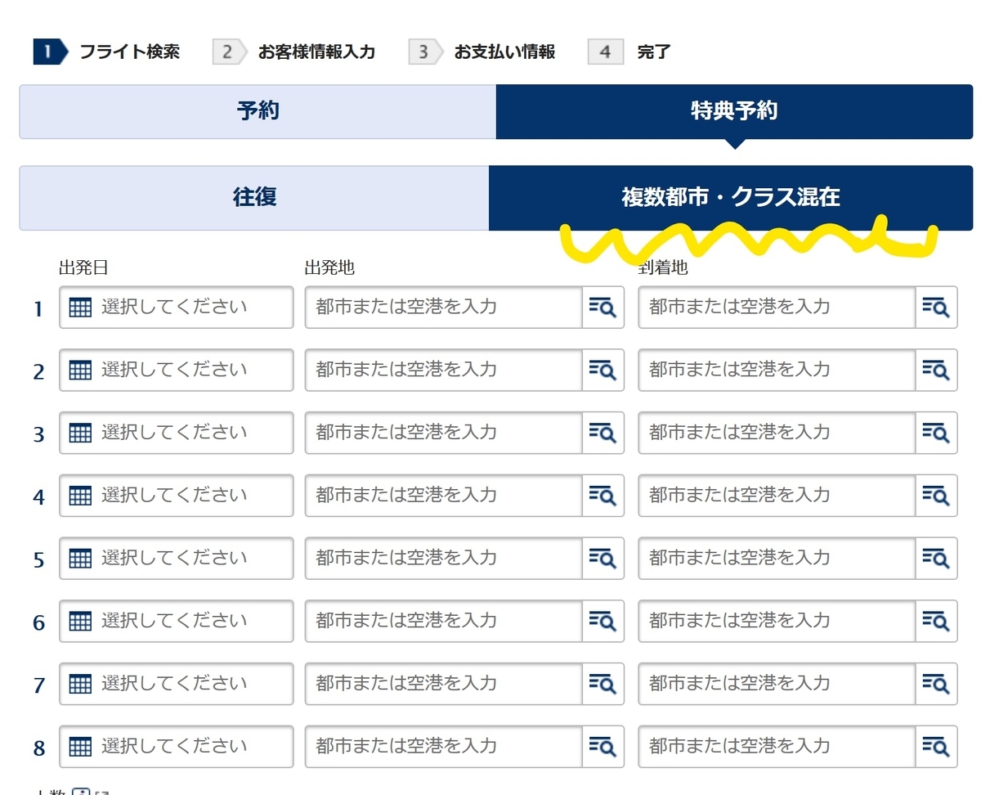Choose the 往復 round-trip tab
Screen dimensions: 981x795
coord(254,198)
